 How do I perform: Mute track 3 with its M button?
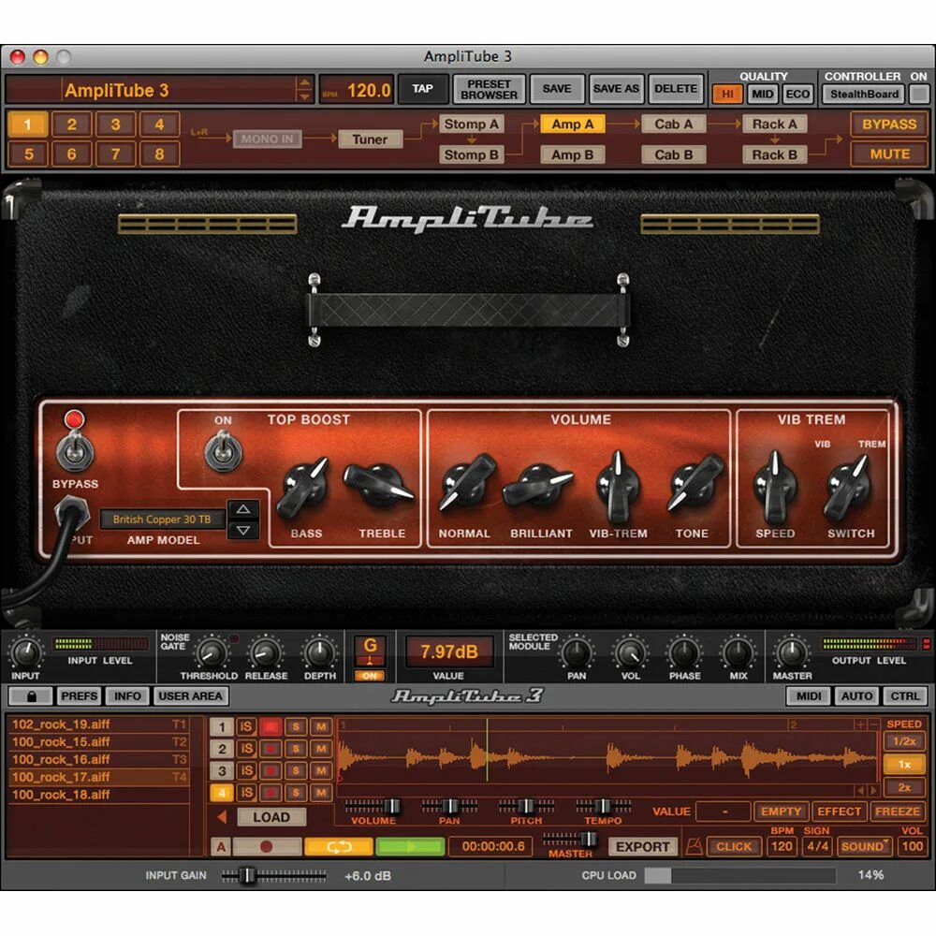coord(321,770)
